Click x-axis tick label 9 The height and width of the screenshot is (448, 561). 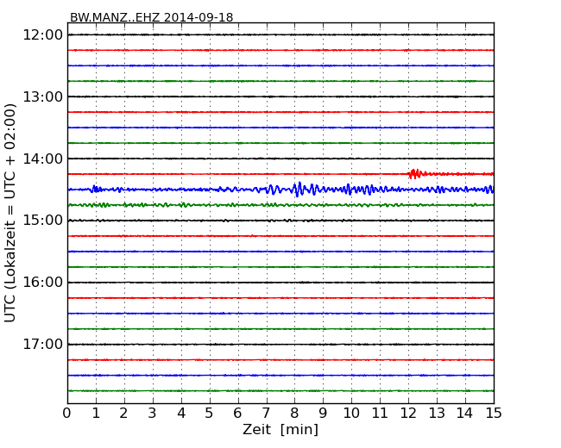tap(323, 414)
